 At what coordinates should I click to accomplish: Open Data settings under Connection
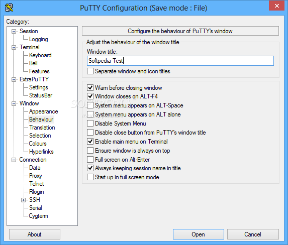(35, 168)
